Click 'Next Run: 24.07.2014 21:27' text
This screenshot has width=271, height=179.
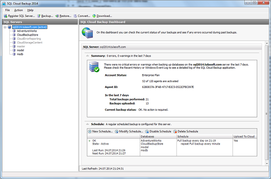109,153
